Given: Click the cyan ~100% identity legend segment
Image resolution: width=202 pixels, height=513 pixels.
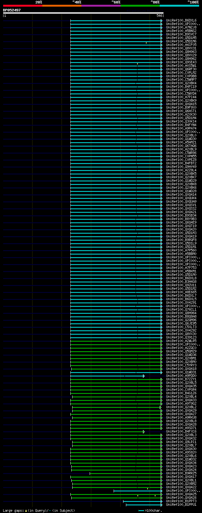Looking at the screenshot, I should click(x=179, y=6).
